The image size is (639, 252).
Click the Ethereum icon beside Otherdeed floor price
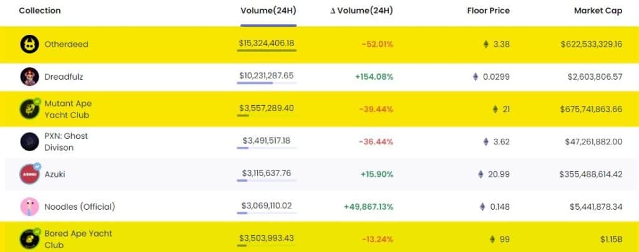(485, 44)
